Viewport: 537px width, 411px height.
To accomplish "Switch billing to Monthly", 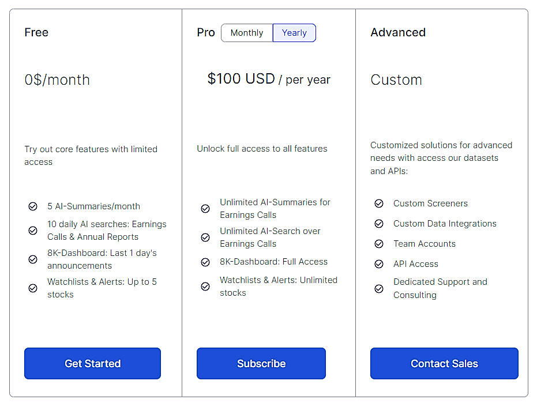I will tap(246, 33).
